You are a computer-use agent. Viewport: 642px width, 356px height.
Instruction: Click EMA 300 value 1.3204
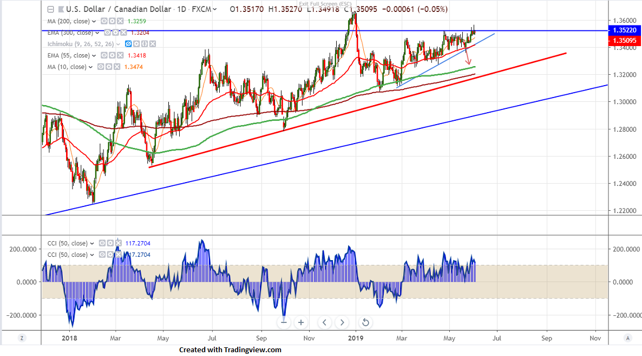140,33
